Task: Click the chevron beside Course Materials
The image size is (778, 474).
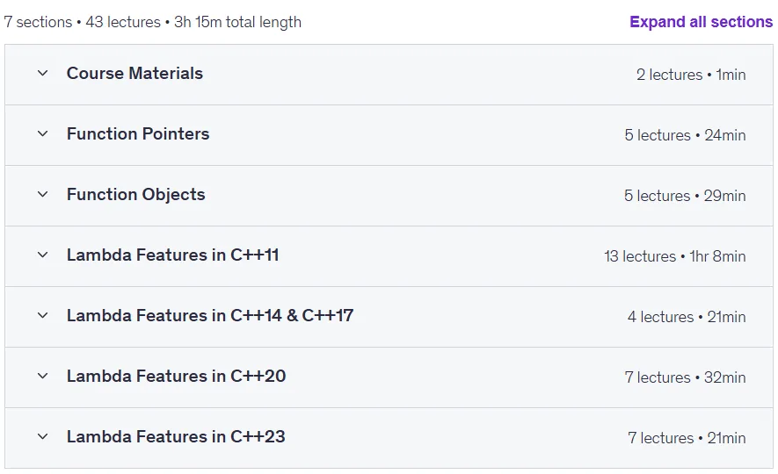Action: click(43, 74)
